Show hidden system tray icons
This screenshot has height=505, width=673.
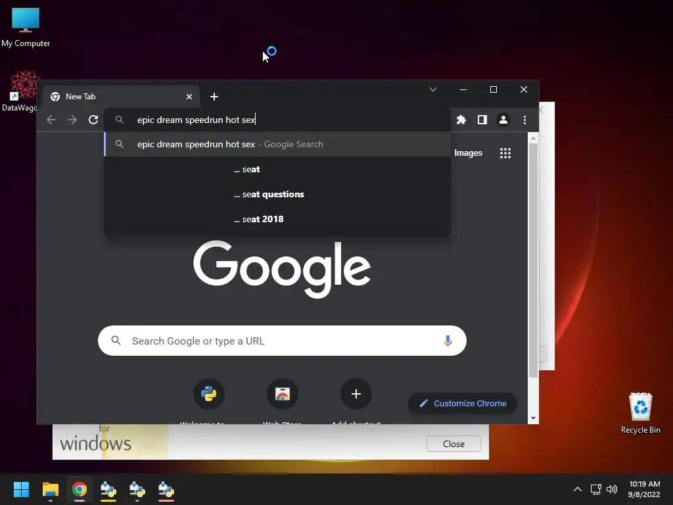[578, 489]
